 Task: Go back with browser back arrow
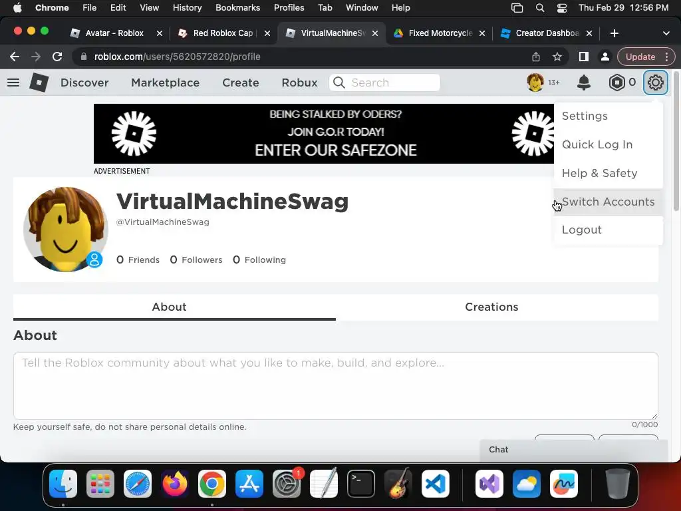(x=15, y=57)
